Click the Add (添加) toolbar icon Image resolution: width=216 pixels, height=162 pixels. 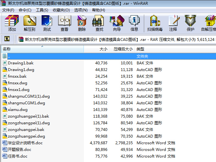(12, 21)
